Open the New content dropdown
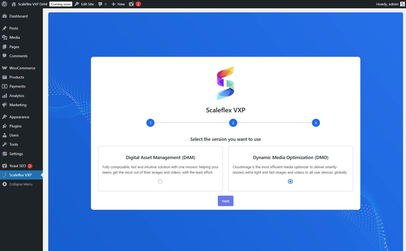 tap(118, 4)
